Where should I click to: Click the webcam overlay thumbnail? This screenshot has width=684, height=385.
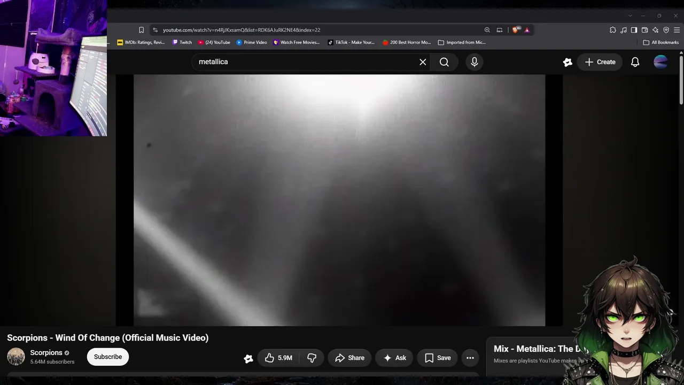coord(53,68)
